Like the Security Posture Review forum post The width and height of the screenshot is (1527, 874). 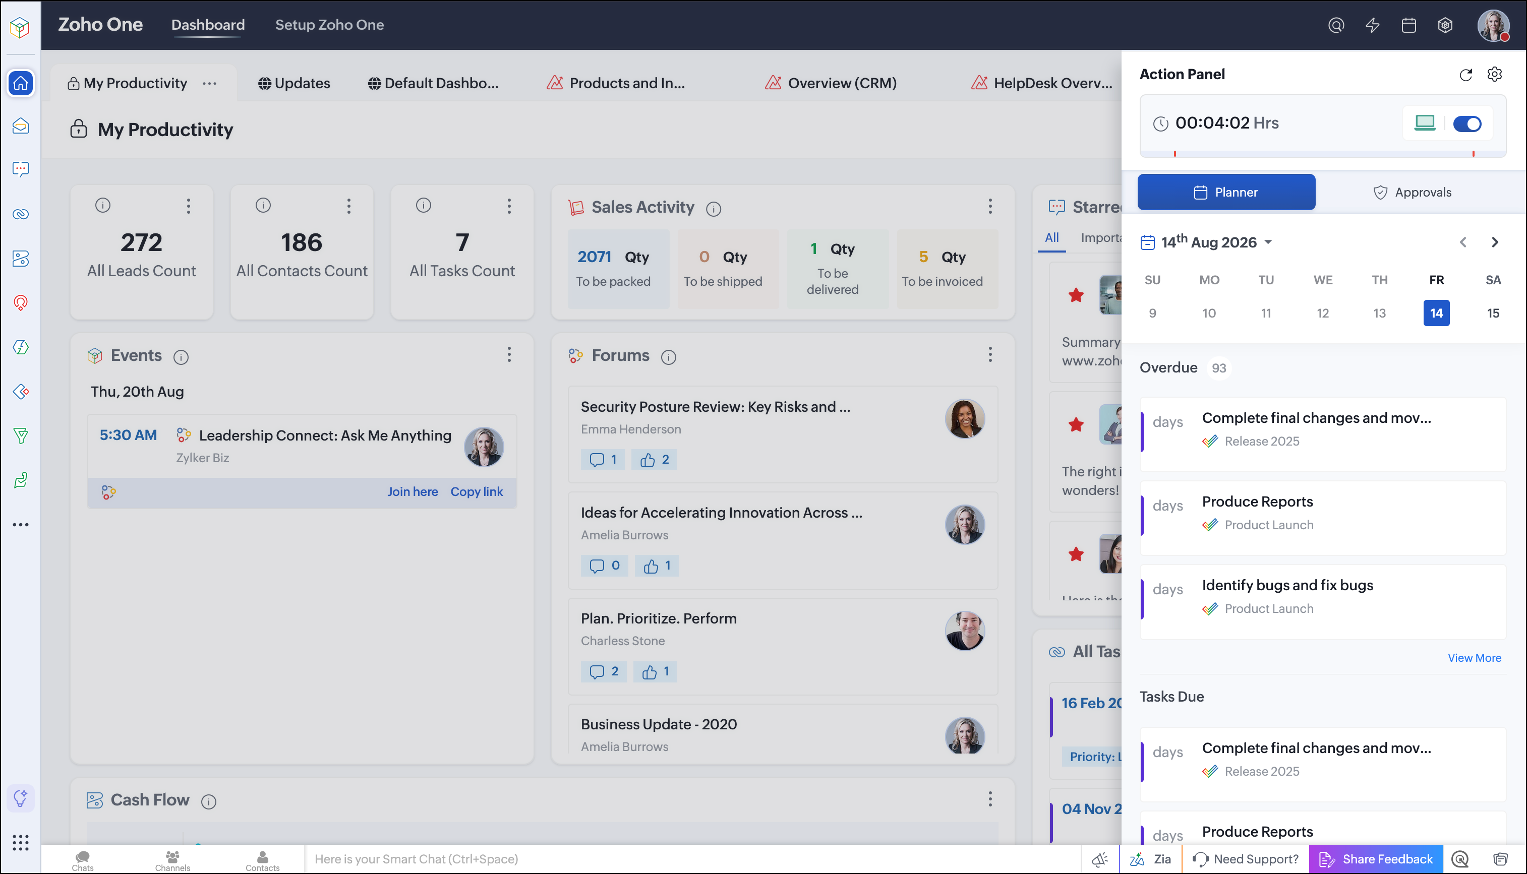654,460
